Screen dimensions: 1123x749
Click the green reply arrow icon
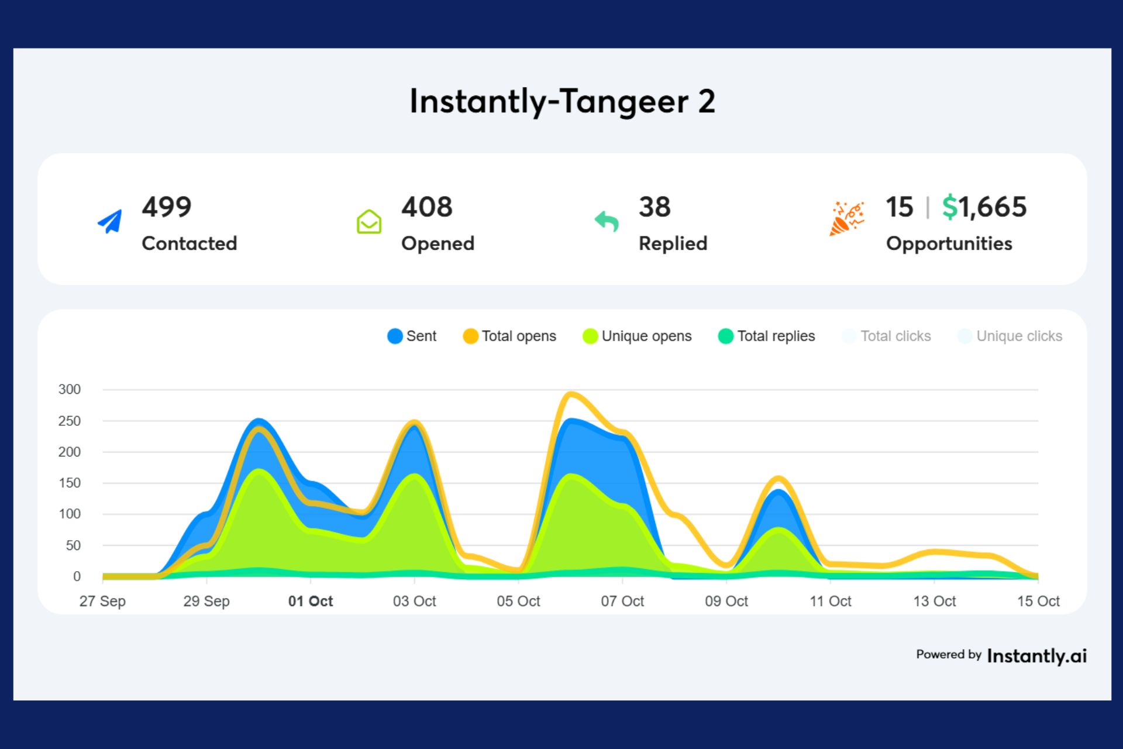607,221
